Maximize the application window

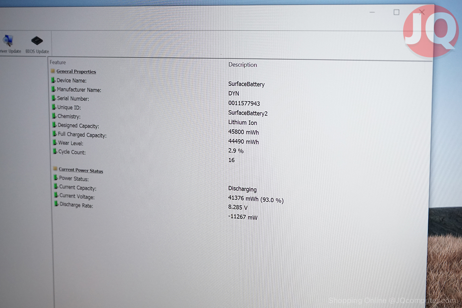tap(397, 12)
